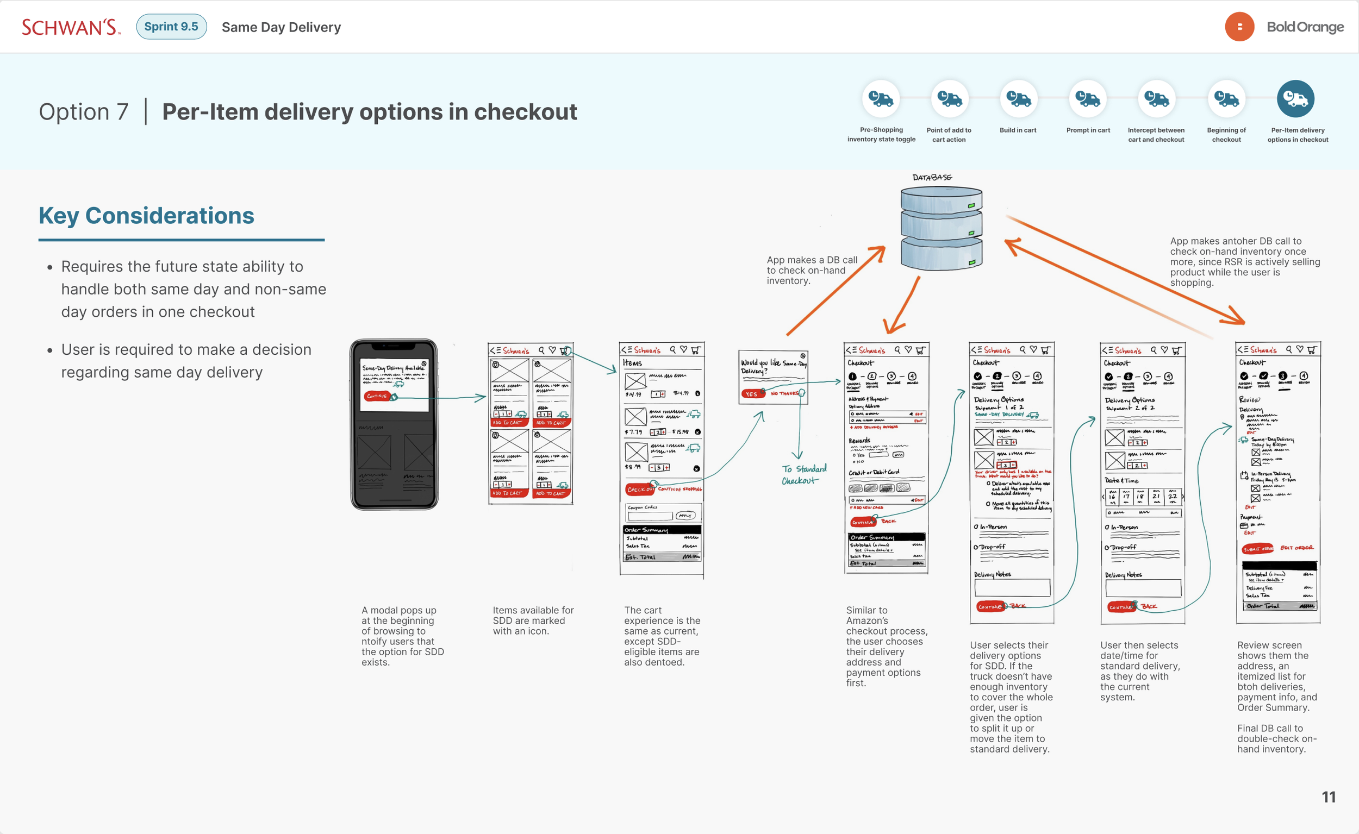
Task: Click the 'To Standard Checkout' handwritten label
Action: [x=804, y=474]
